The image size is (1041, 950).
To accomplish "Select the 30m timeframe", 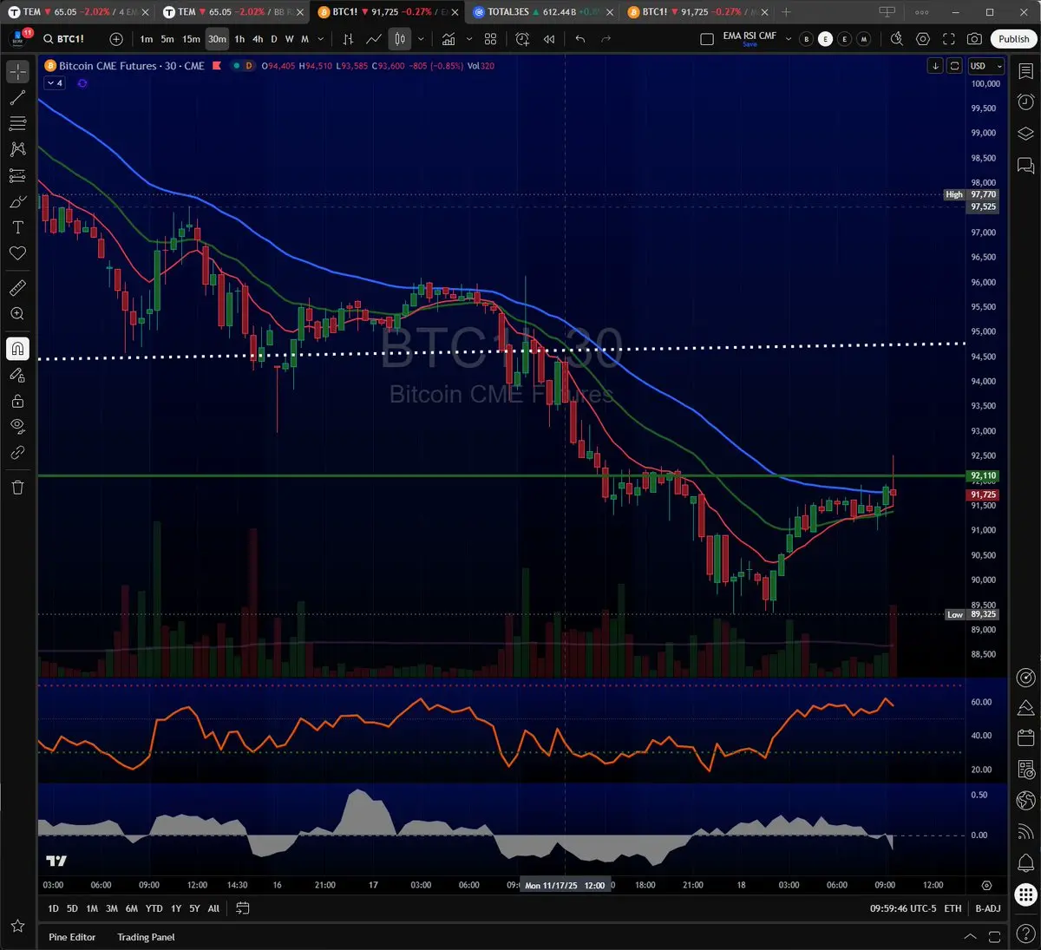I will 217,39.
